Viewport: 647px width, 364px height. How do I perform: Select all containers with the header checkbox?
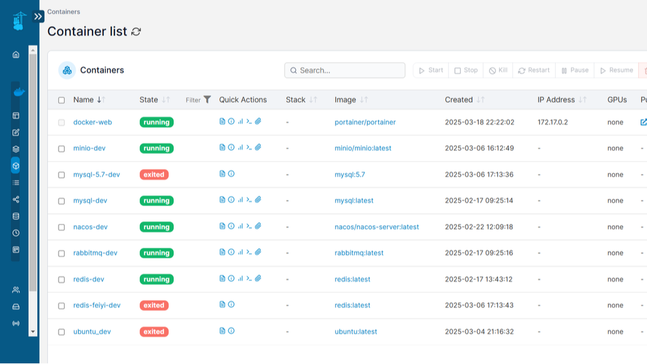point(60,99)
